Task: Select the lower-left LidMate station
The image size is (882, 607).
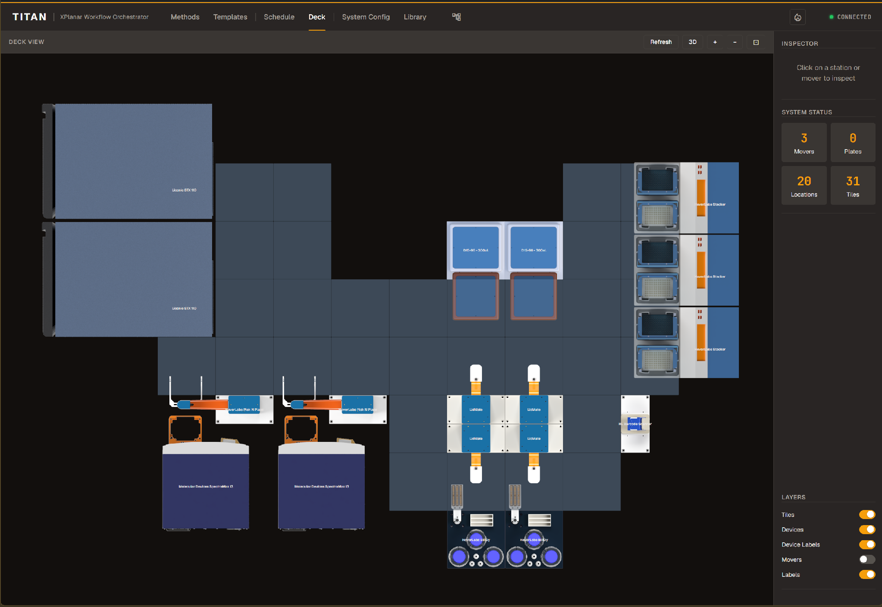Action: coord(476,438)
